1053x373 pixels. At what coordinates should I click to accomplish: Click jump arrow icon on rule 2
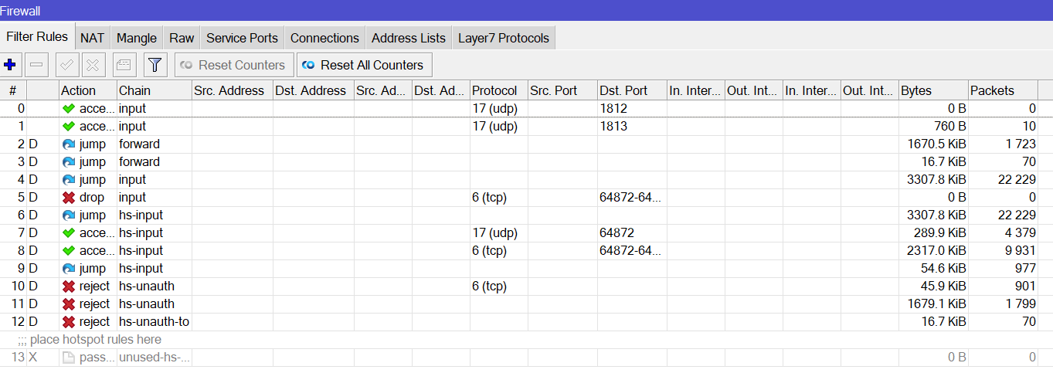coord(69,144)
